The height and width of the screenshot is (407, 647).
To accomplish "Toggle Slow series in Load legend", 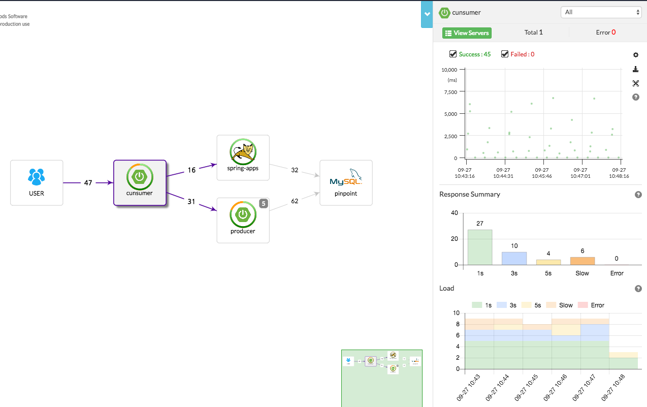I will coord(559,305).
